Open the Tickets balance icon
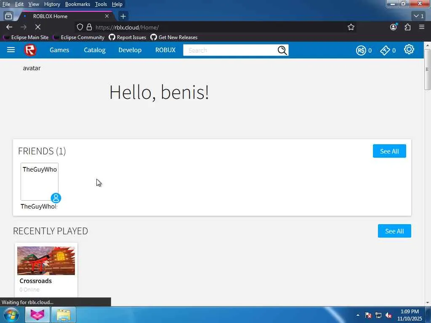This screenshot has height=323, width=431. click(385, 50)
